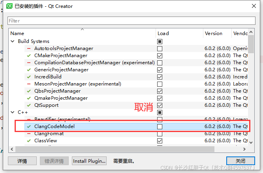This screenshot has height=173, width=263.
Task: Click into the Filter search field
Action: pos(131,21)
